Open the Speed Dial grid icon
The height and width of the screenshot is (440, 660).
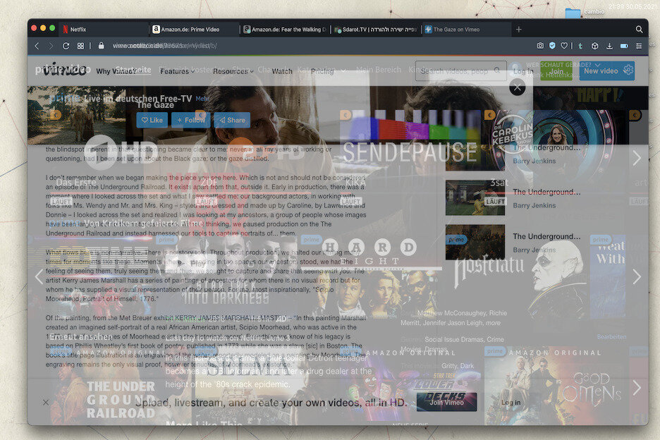pos(80,46)
